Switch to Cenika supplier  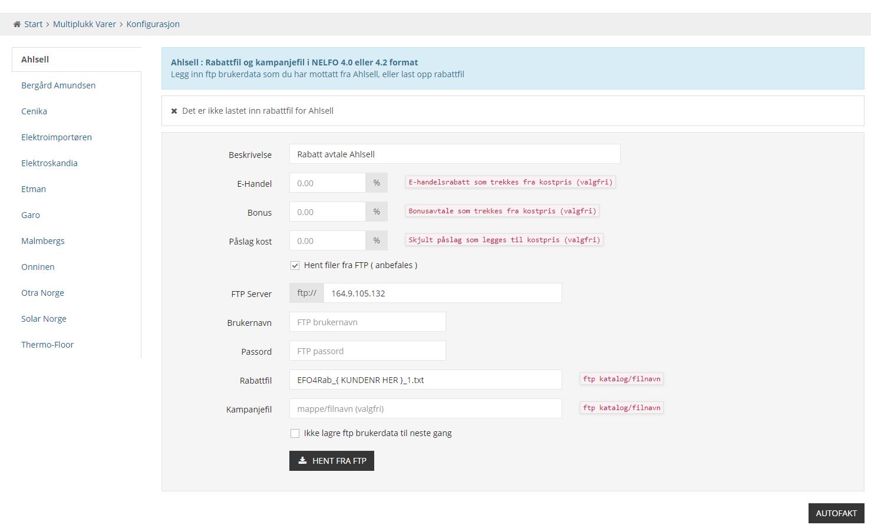point(34,111)
